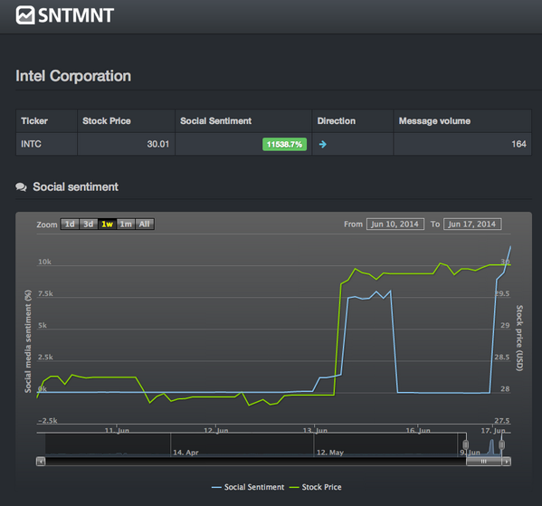Image resolution: width=542 pixels, height=506 pixels.
Task: Switch zoom to 1m
Action: pos(126,224)
